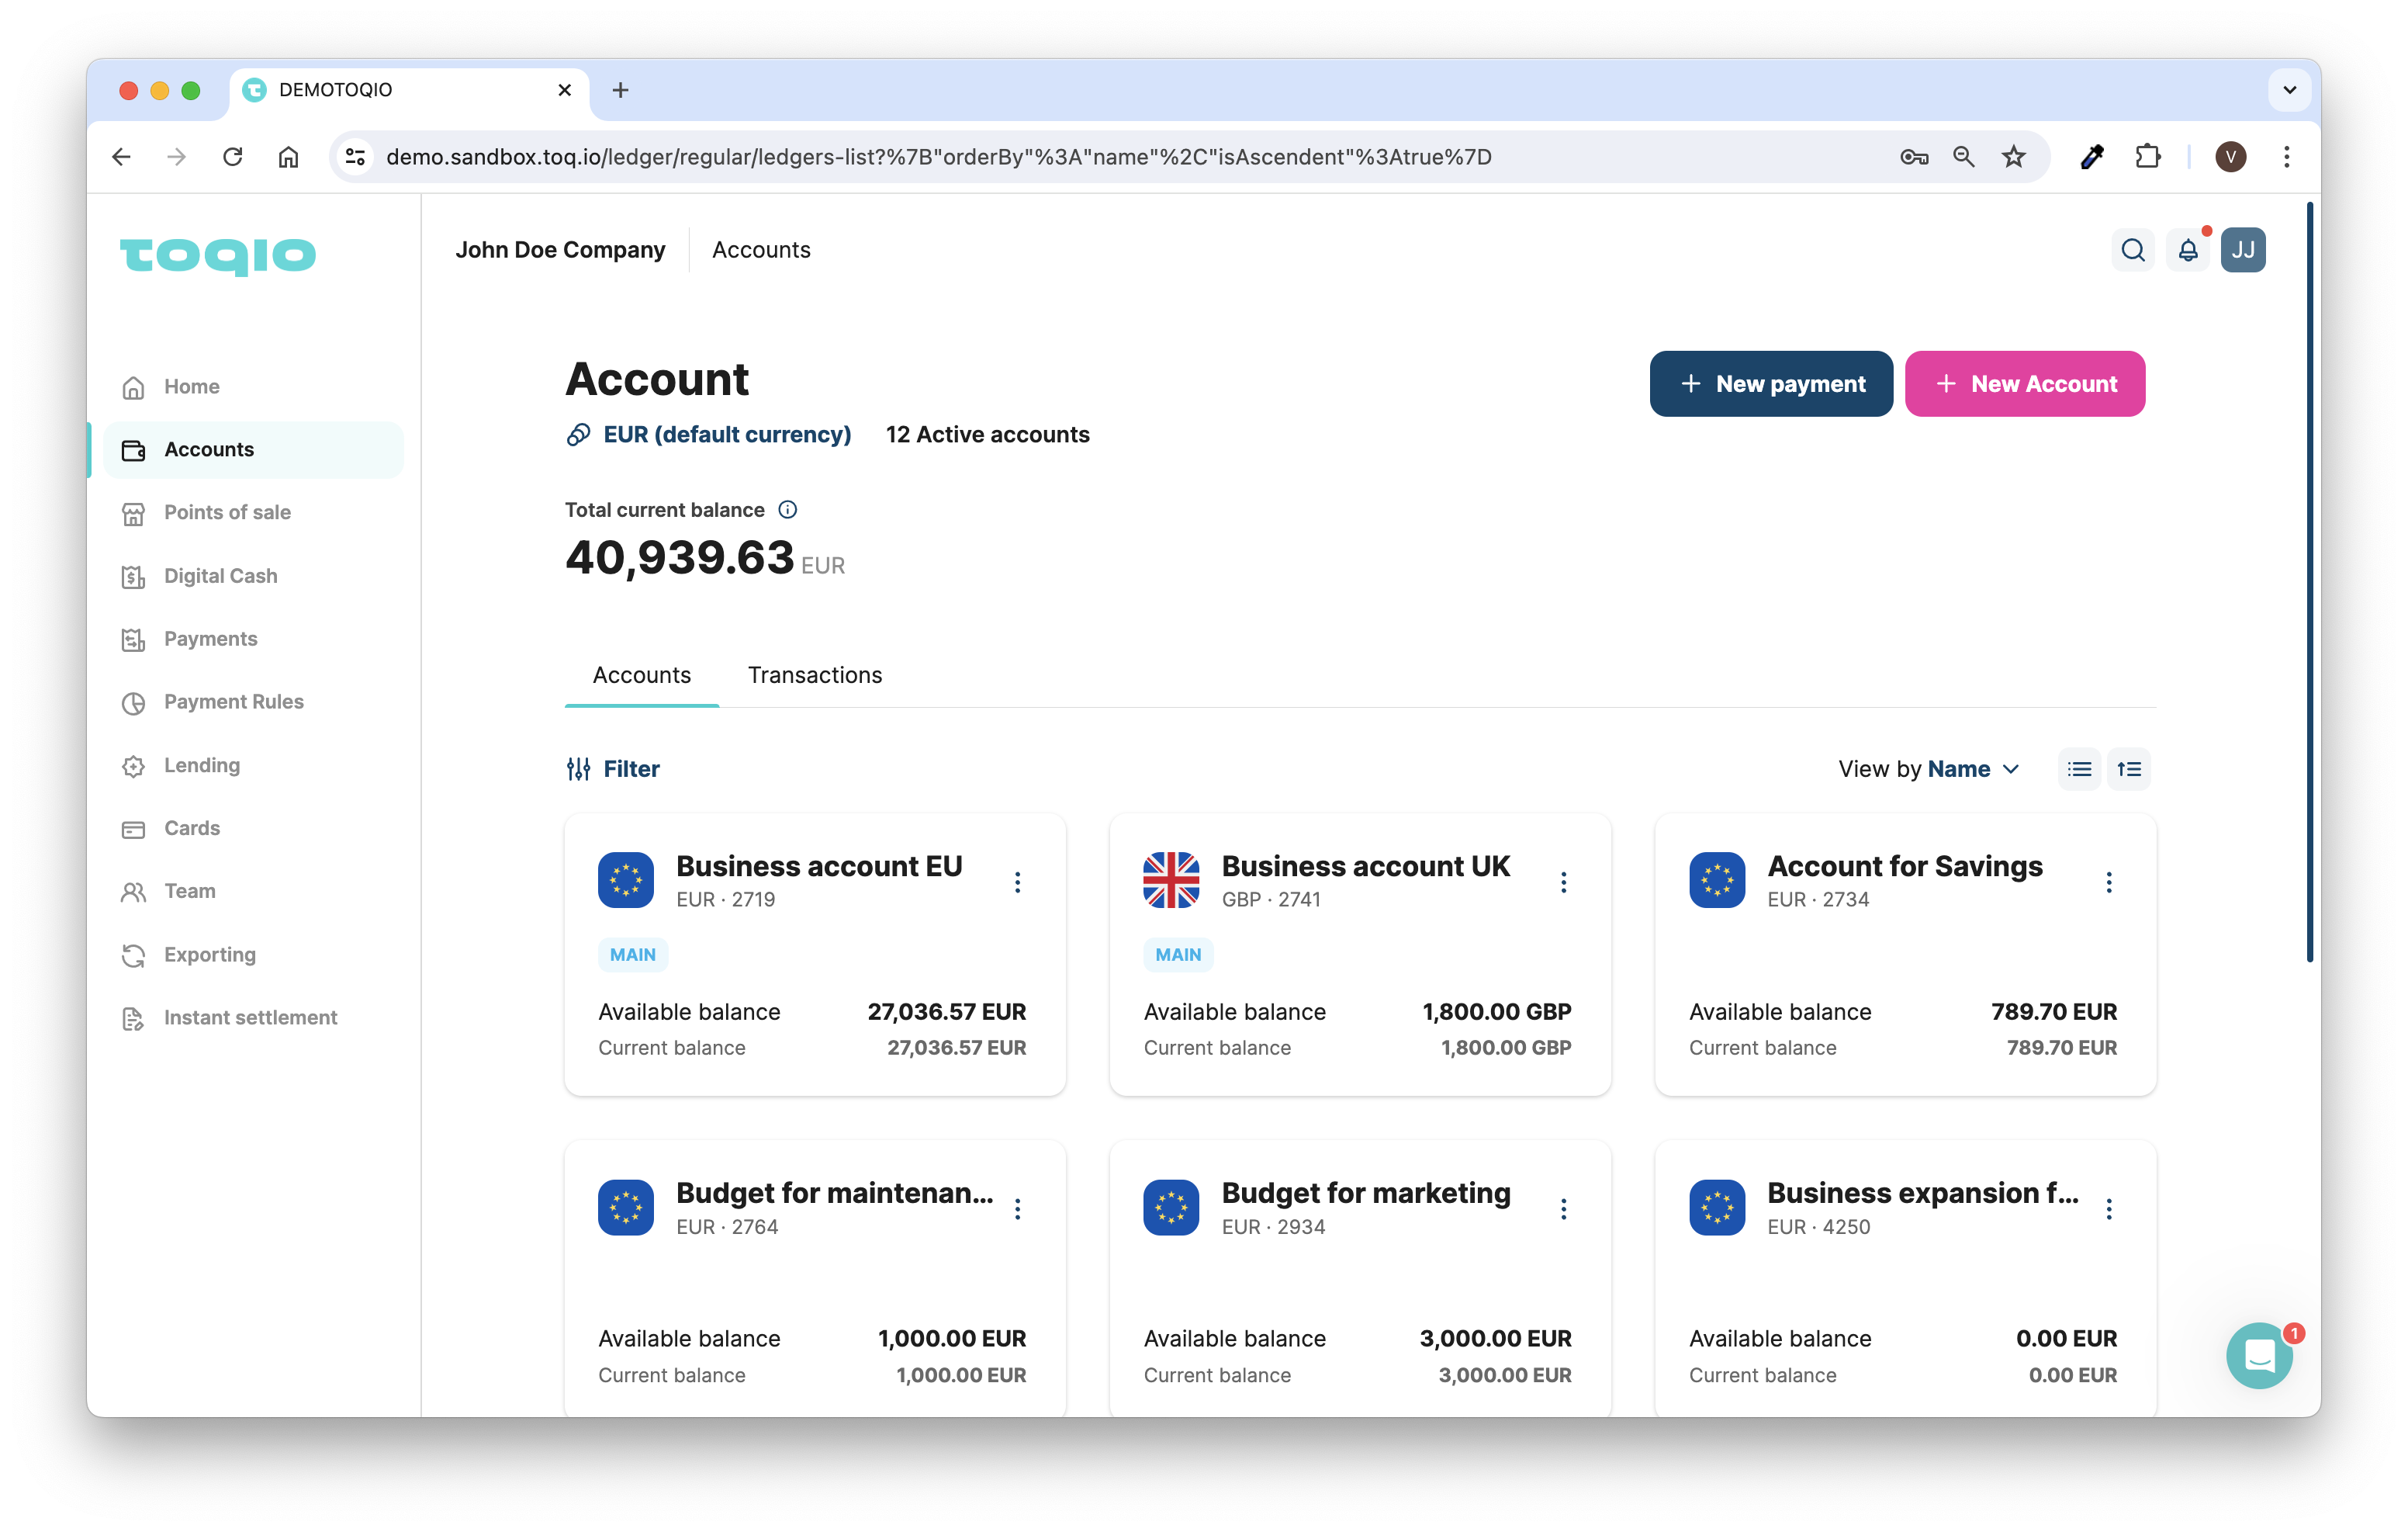Go to Home in sidebar
2408x1532 pixels.
click(253, 387)
